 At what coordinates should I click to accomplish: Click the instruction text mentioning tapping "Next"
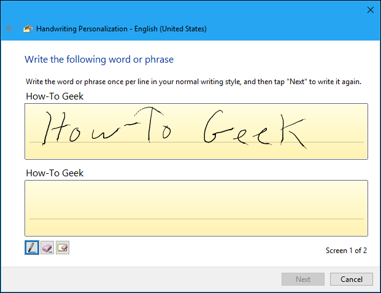tap(193, 82)
